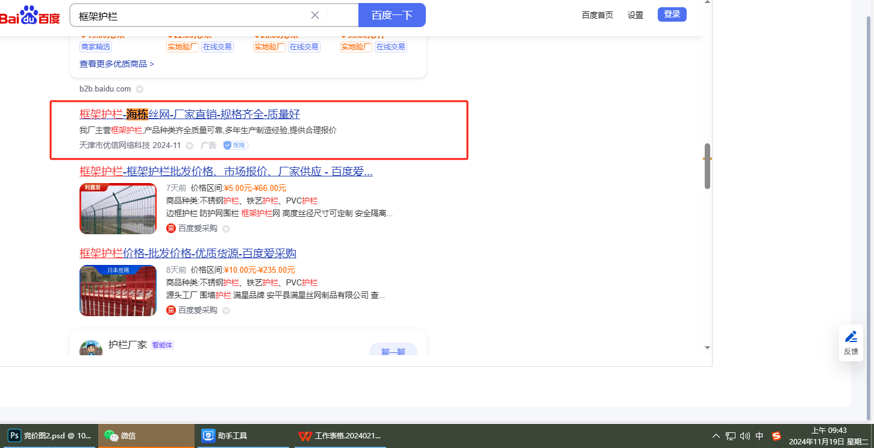The image size is (874, 448).
Task: Expand dropdown arrow next to b2b.baidu.com
Action: [139, 89]
